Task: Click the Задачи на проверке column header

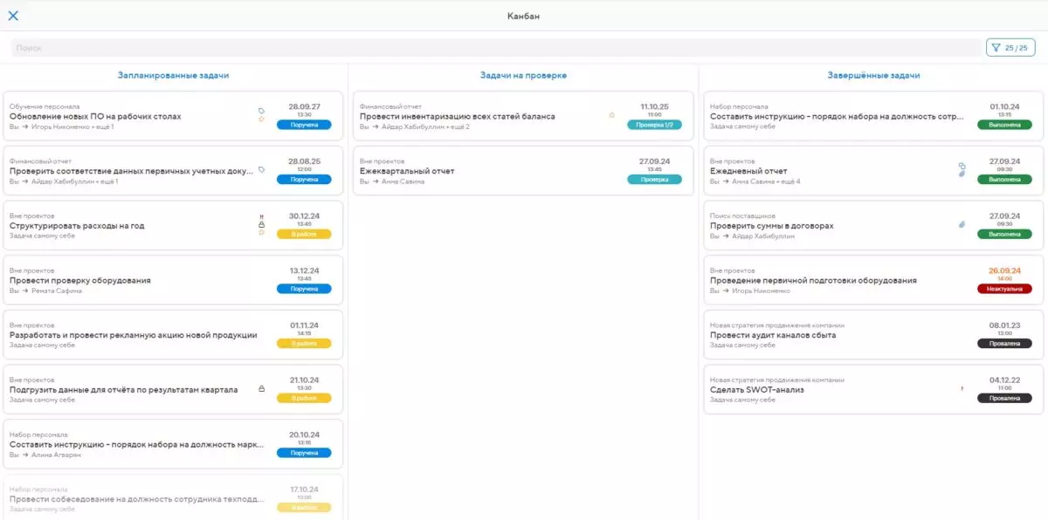Action: (x=523, y=76)
